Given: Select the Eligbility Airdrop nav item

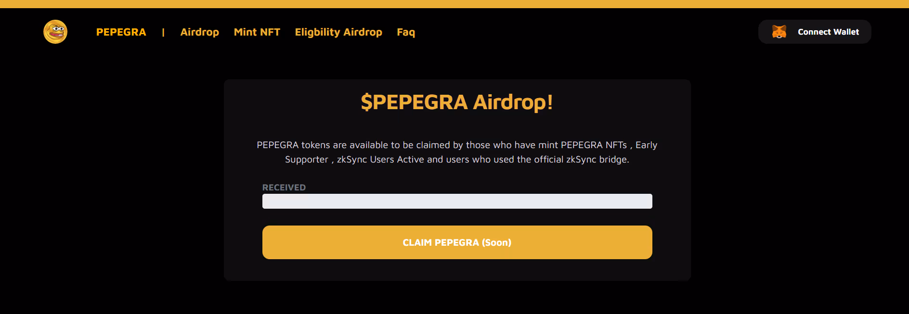Looking at the screenshot, I should pos(338,32).
